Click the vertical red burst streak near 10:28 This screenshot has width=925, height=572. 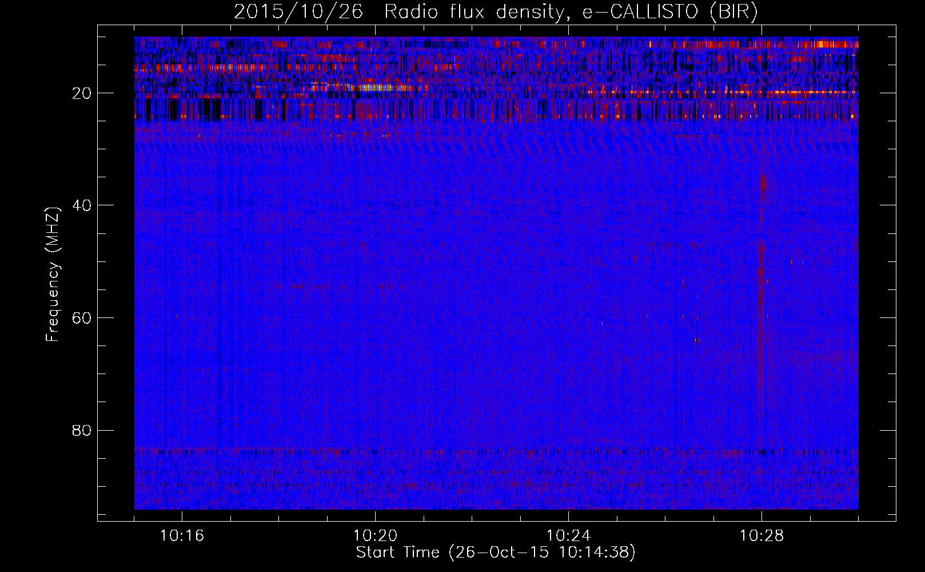pos(761,297)
